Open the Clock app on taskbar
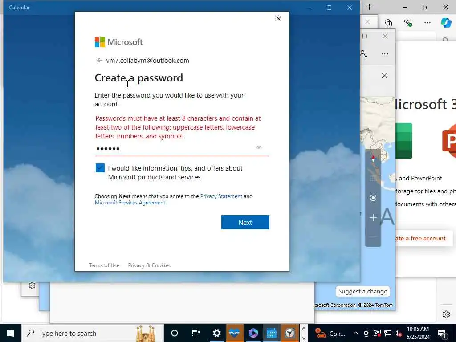Image resolution: width=456 pixels, height=342 pixels. (x=289, y=333)
